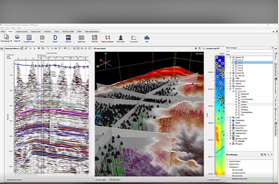Select 3D view time in View Manager
279x184 pixels.
(237, 175)
